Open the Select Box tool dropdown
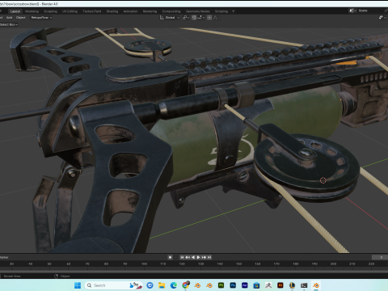The image size is (388, 291). point(9,24)
